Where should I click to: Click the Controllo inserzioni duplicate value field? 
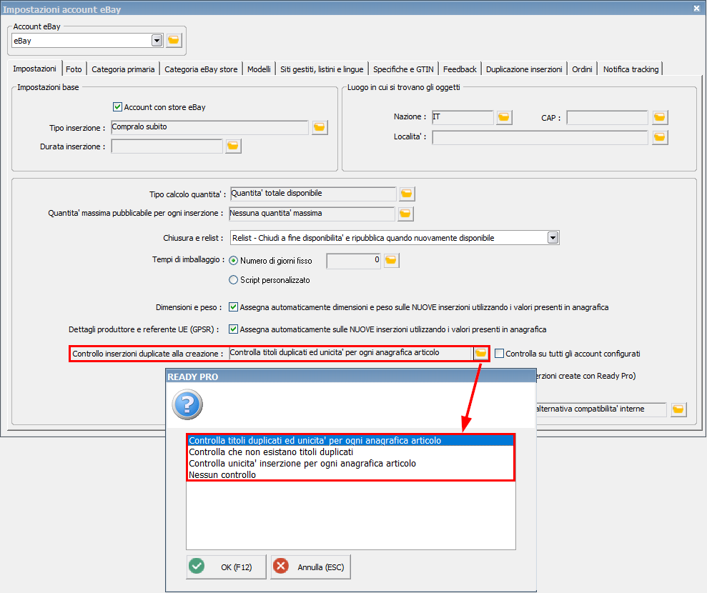pos(351,353)
